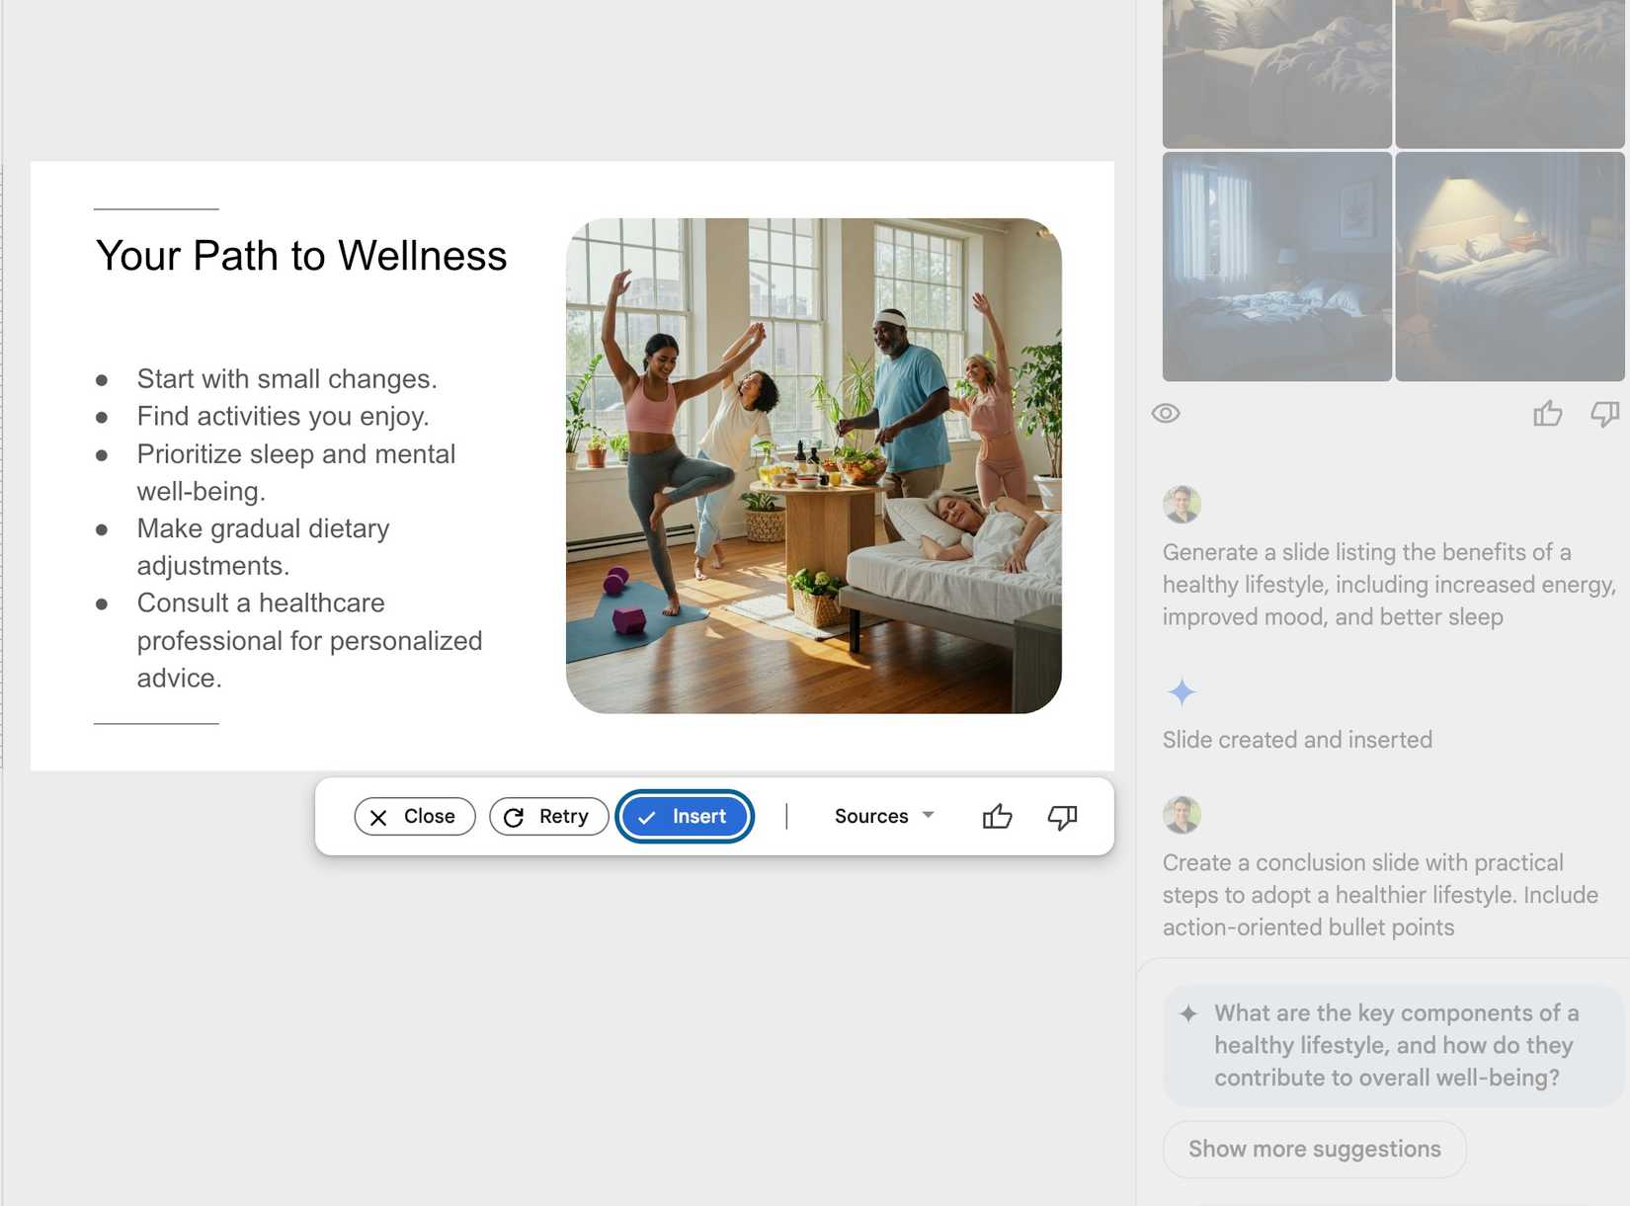The height and width of the screenshot is (1206, 1630).
Task: Click the sparkle icon on the suggestion chip
Action: pos(1189,1013)
